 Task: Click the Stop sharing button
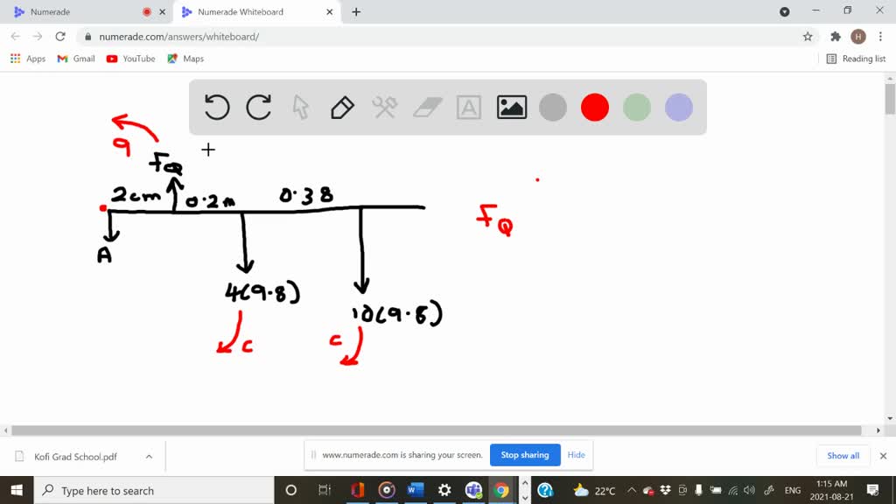click(x=524, y=455)
